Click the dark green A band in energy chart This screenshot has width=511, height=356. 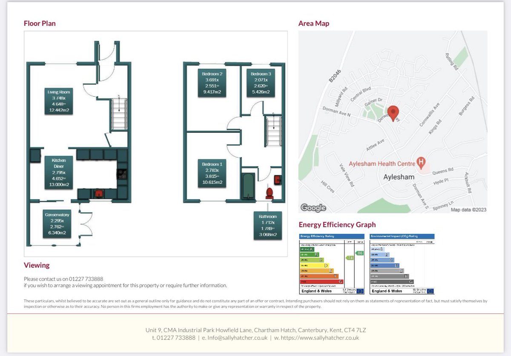[307, 249]
